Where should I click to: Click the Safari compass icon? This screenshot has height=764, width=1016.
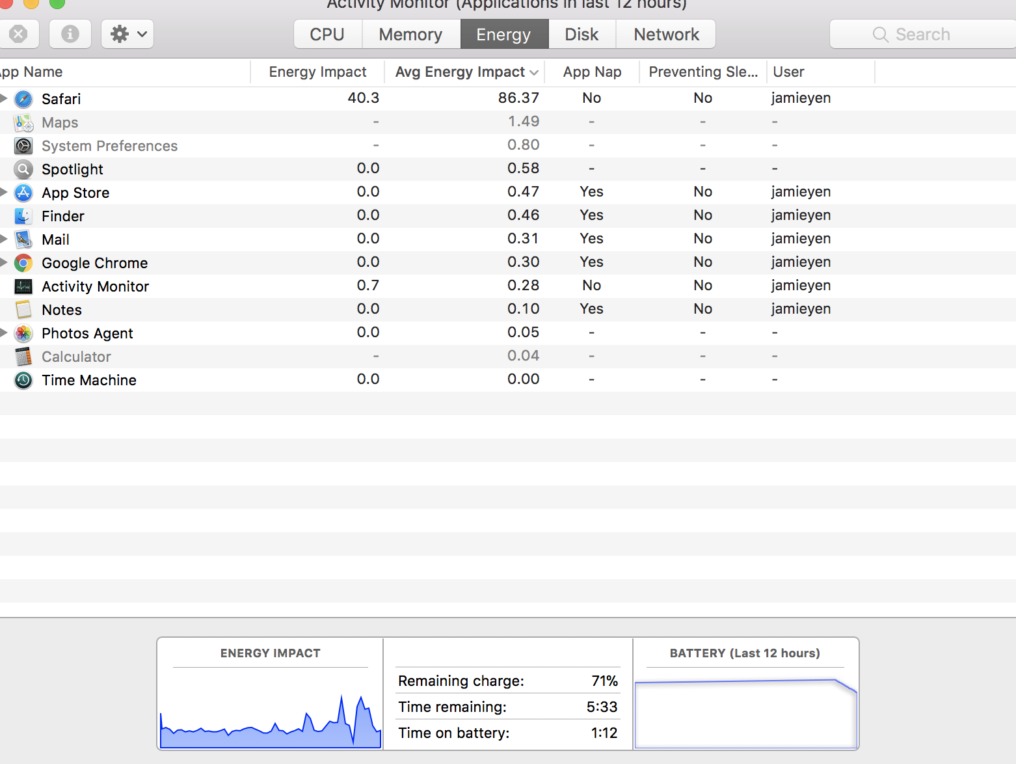23,99
